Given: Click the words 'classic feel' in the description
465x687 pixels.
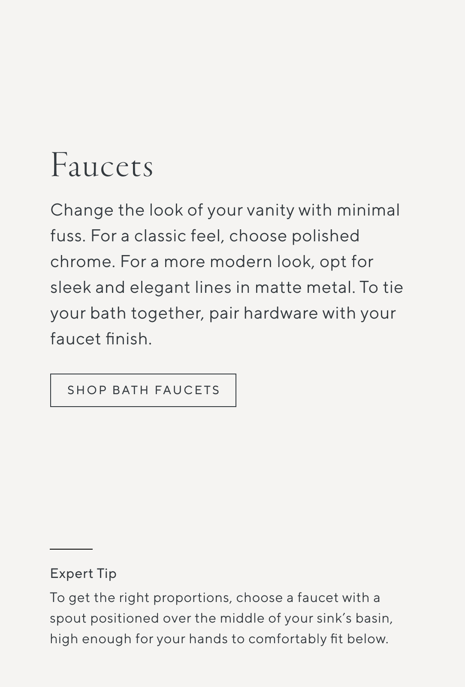Looking at the screenshot, I should [179, 236].
